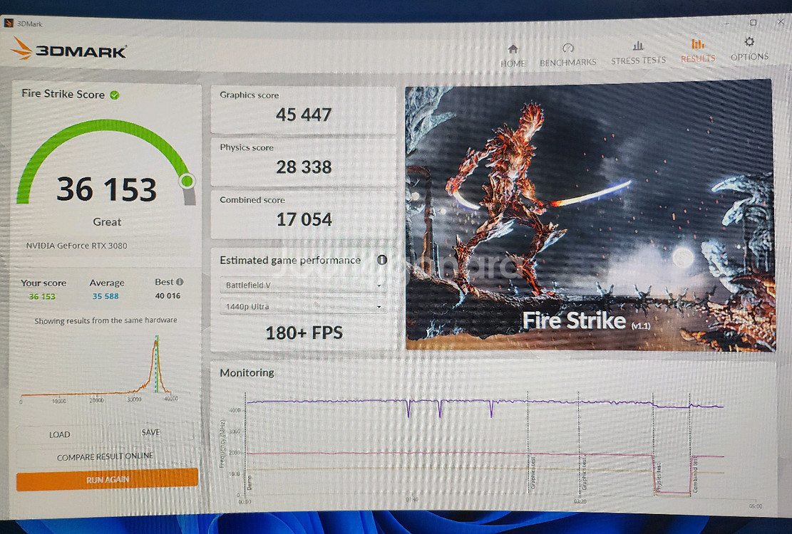Minimize the 3DMark window

click(726, 23)
